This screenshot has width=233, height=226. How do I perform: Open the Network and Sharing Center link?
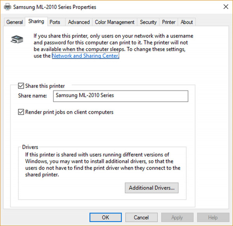(x=85, y=56)
